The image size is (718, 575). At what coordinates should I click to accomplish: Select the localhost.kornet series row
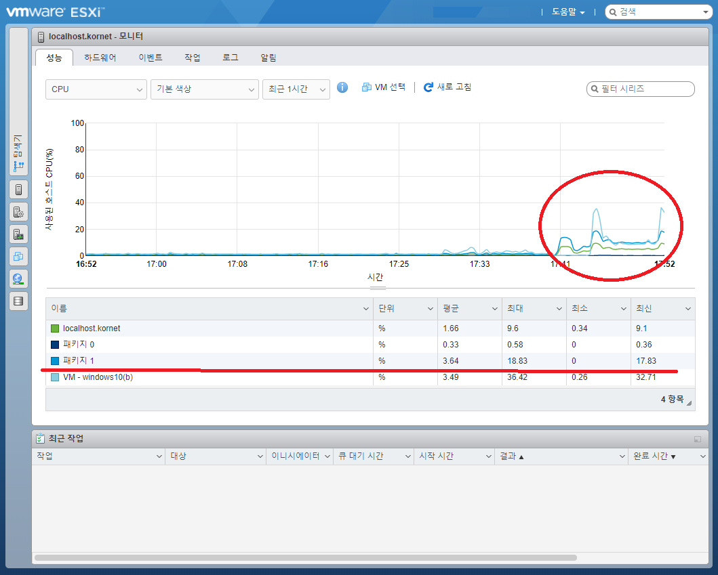tap(370, 328)
